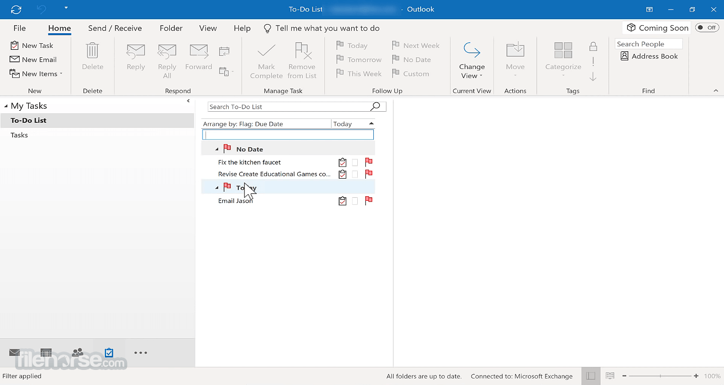Image resolution: width=724 pixels, height=385 pixels.
Task: Click the Delete trash icon
Action: (x=93, y=50)
